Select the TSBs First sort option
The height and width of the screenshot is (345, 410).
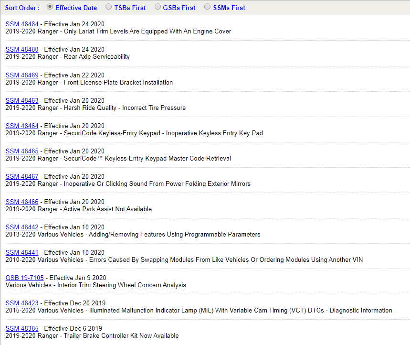coord(108,7)
